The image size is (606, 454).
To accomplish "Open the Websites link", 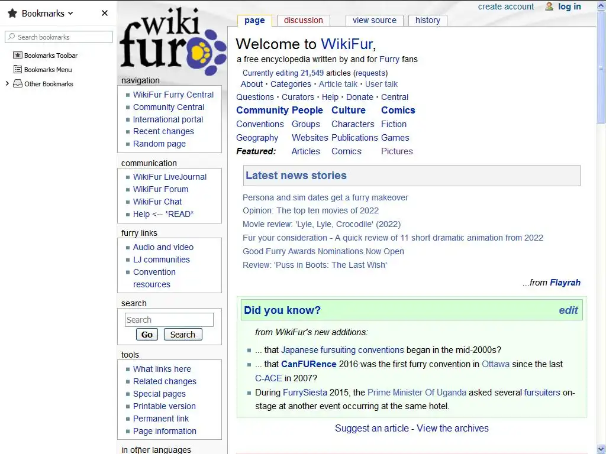I will pos(310,137).
